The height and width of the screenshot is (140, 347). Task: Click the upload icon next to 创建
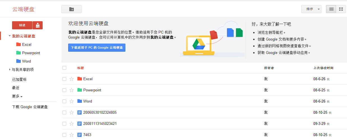coord(38,25)
